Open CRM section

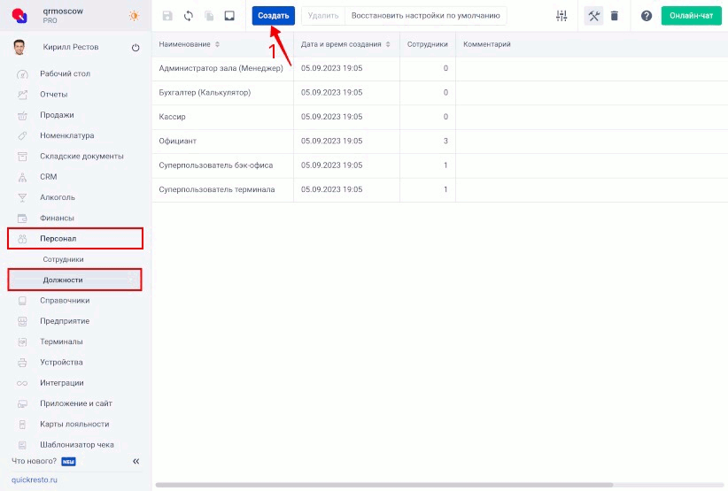[49, 177]
